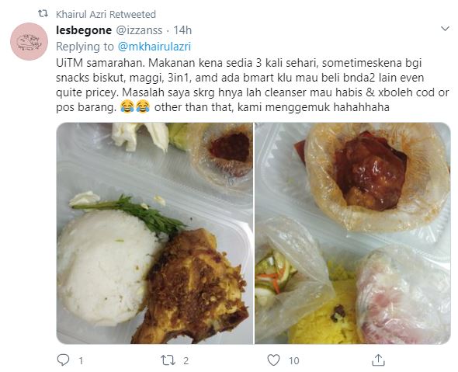Screen dimensions: 458x372
Task: Click the retweet count of 2
Action: 186,361
